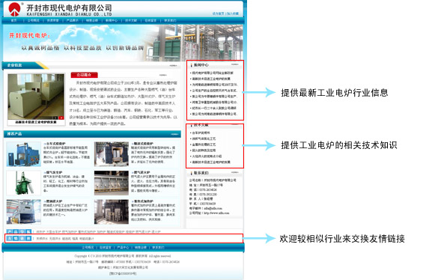Click the more link in 新闻中心 panel header

point(234,64)
